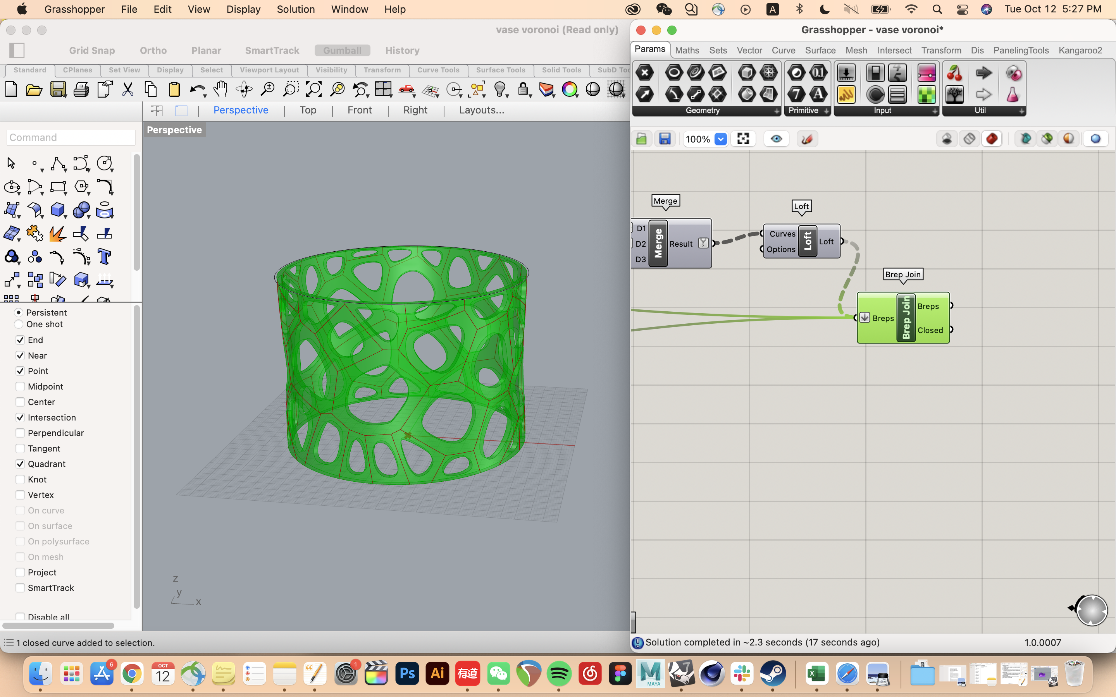Click the scissors Cut icon in Rhino toolbar
The height and width of the screenshot is (697, 1116).
click(x=128, y=89)
